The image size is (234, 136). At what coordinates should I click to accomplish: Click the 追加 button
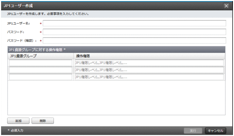pyautogui.click(x=18, y=121)
